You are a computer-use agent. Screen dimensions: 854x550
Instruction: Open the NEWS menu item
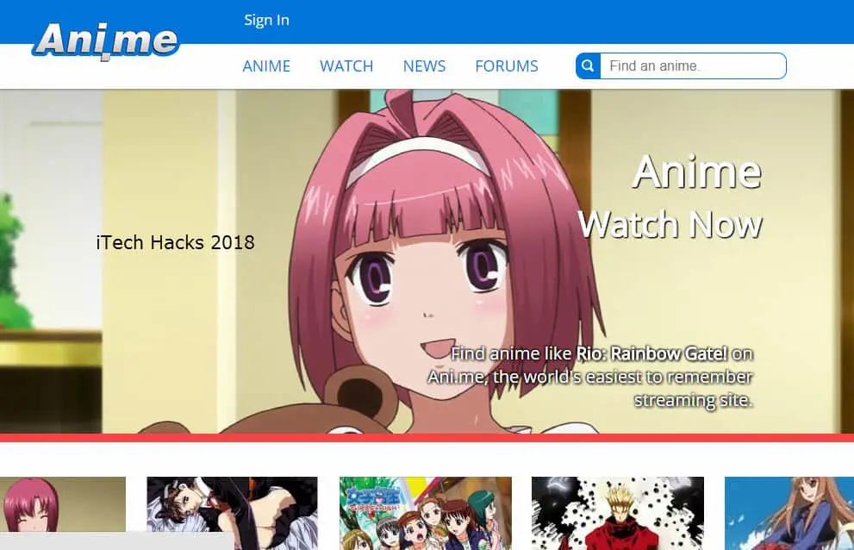(x=424, y=66)
